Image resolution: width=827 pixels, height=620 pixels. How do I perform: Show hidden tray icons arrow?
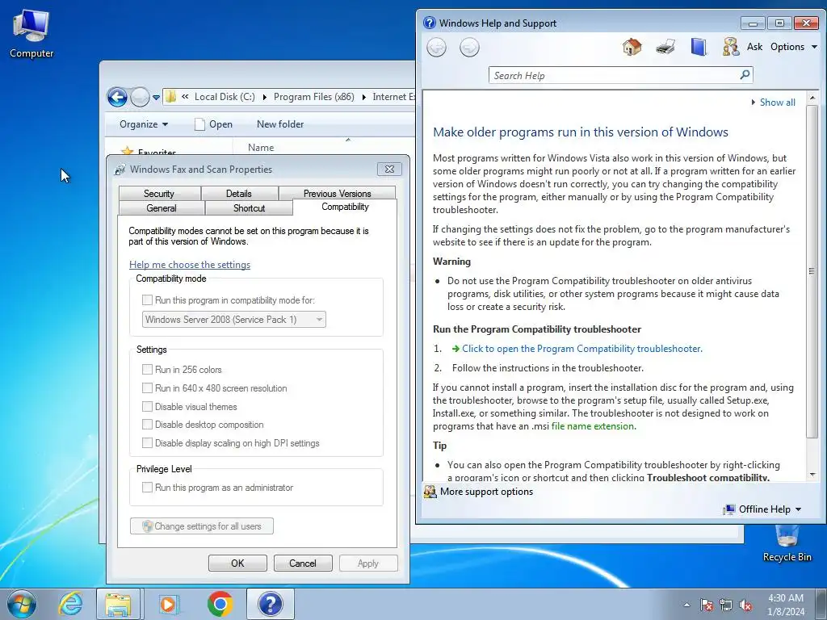click(686, 605)
